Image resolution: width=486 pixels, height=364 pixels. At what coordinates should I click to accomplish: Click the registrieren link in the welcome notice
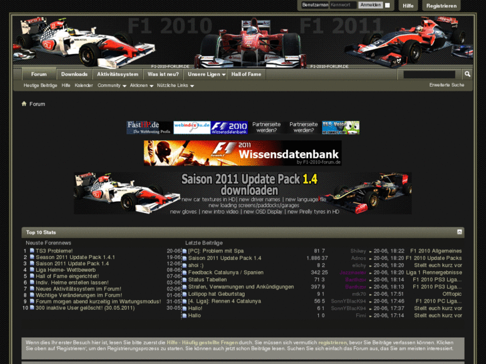tap(332, 343)
